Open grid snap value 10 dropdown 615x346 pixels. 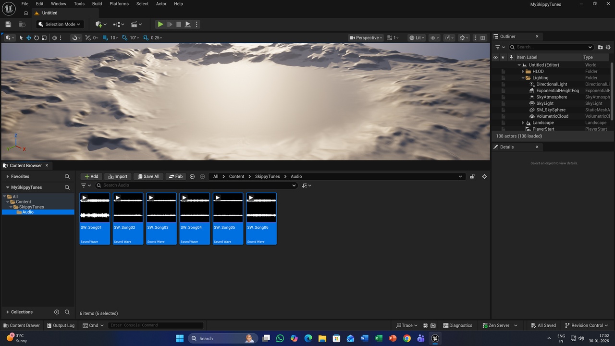[x=114, y=37]
